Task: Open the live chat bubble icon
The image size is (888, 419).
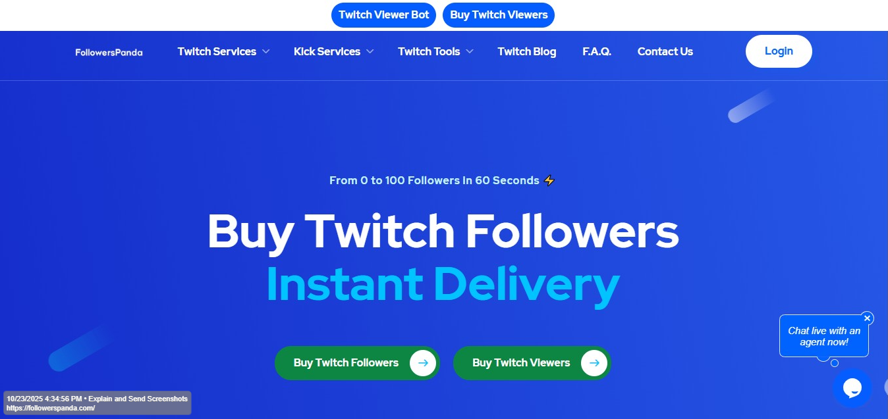Action: point(852,388)
